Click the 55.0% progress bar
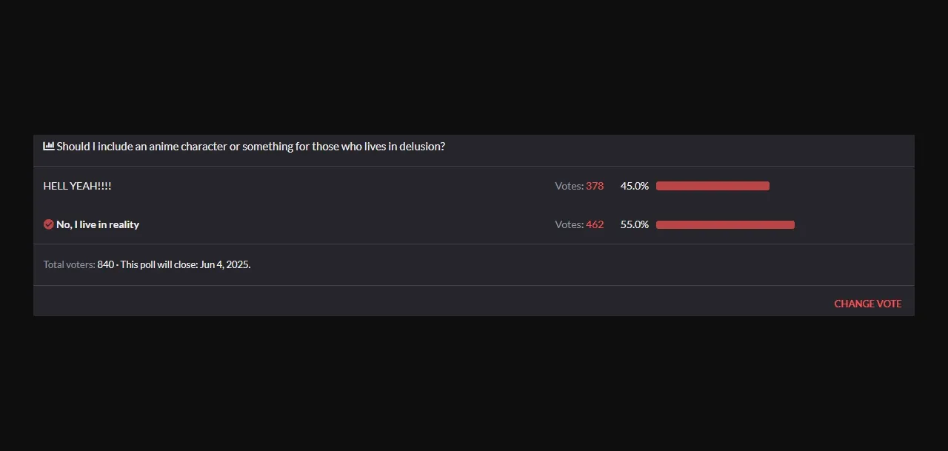948x451 pixels. [725, 224]
